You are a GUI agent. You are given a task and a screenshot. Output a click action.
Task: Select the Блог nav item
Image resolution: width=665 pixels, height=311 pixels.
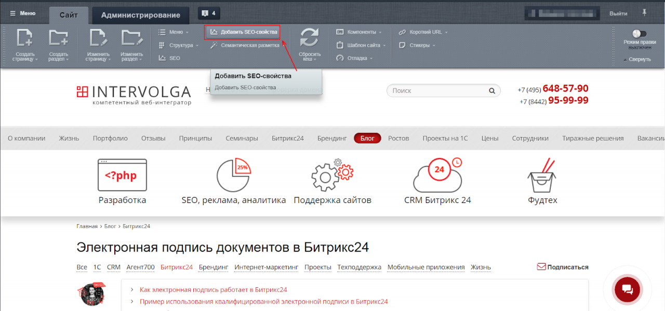tap(367, 138)
